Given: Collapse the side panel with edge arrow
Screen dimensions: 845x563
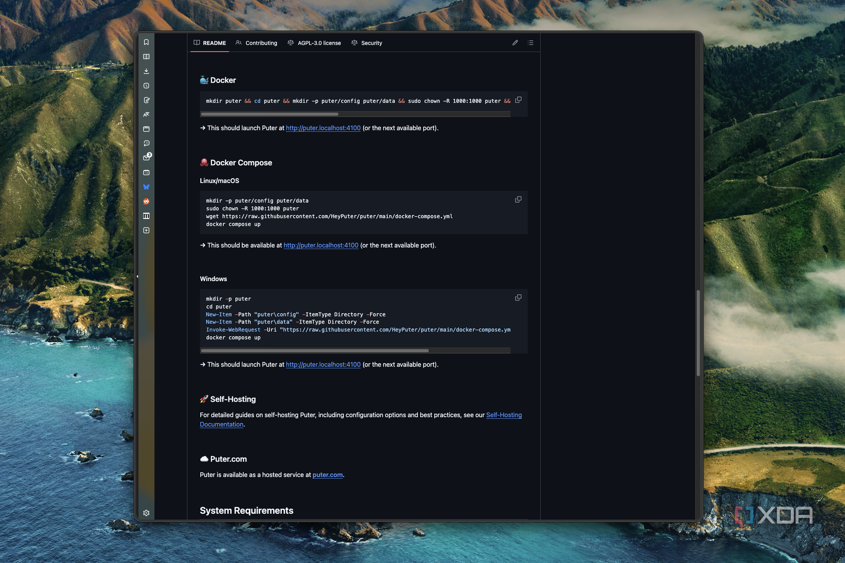Looking at the screenshot, I should tap(137, 276).
